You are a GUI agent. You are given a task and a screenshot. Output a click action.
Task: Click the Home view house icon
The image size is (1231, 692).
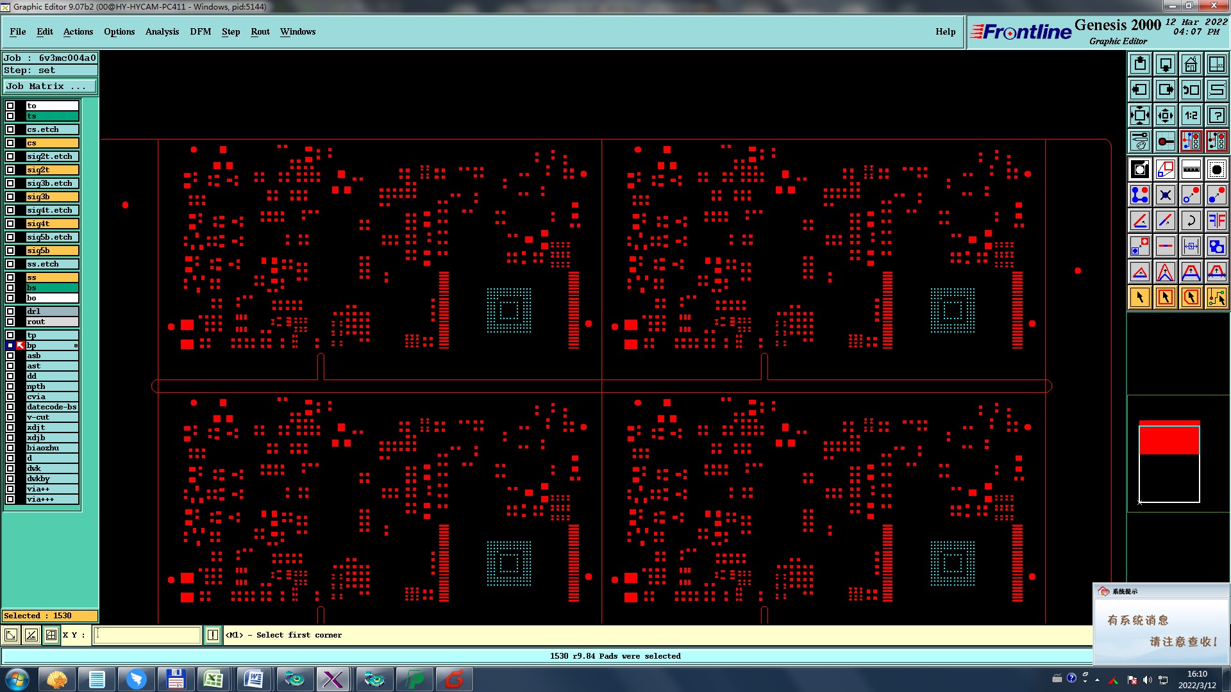(1191, 64)
